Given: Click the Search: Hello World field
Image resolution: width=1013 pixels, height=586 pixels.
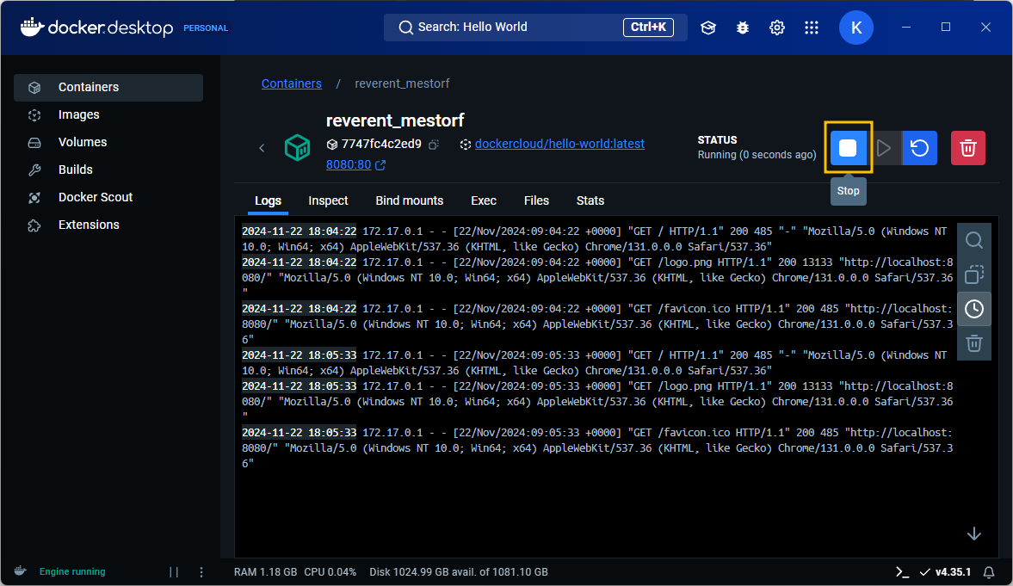Looking at the screenshot, I should click(535, 28).
